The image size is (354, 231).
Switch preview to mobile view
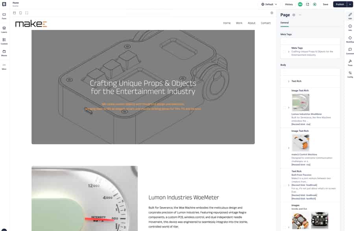20,13
